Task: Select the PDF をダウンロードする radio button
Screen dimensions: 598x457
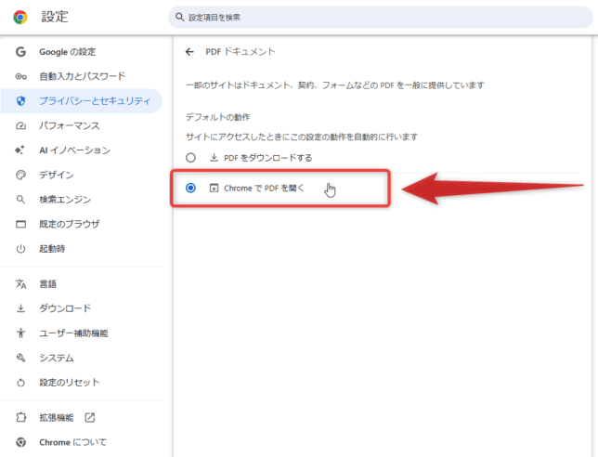Action: pyautogui.click(x=190, y=158)
